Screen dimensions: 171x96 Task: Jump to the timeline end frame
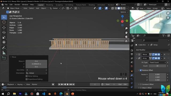pyautogui.click(x=73, y=84)
